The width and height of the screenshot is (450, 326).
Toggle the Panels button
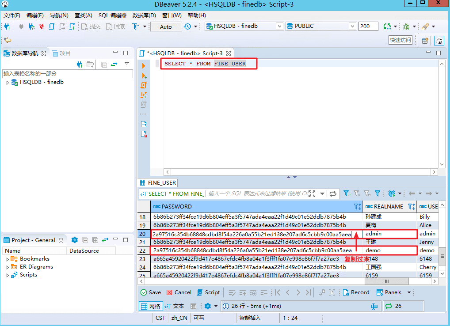(x=389, y=292)
